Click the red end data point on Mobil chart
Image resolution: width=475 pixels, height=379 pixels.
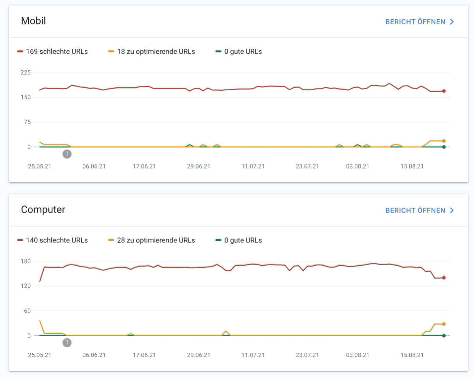pyautogui.click(x=444, y=91)
